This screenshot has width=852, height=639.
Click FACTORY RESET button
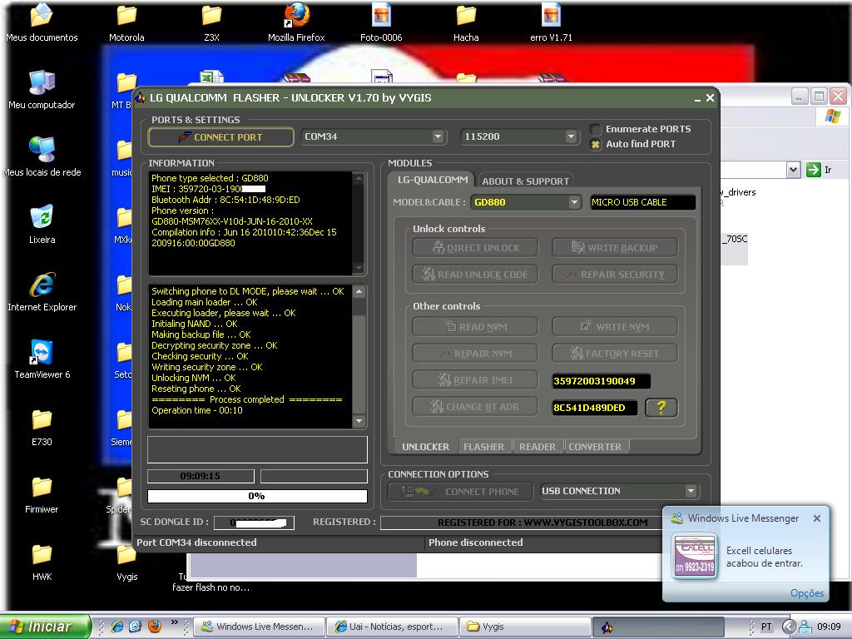point(615,354)
